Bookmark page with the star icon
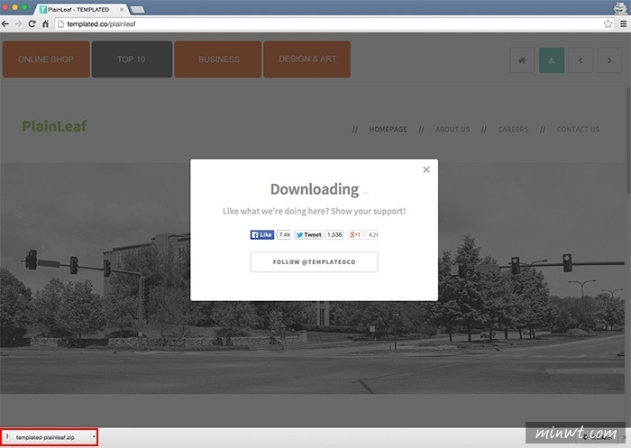The height and width of the screenshot is (448, 631). [x=608, y=24]
